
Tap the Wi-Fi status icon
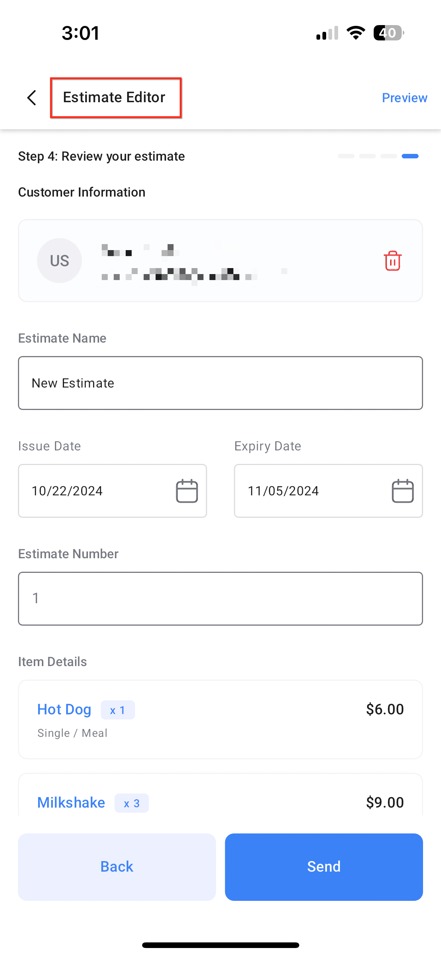[356, 33]
